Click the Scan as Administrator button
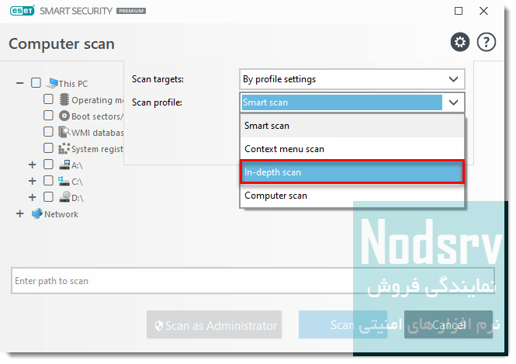This screenshot has width=516, height=364. (214, 325)
